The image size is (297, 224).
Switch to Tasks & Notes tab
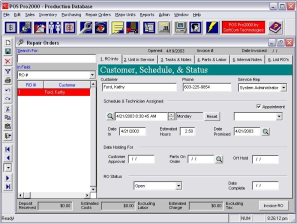(x=176, y=59)
